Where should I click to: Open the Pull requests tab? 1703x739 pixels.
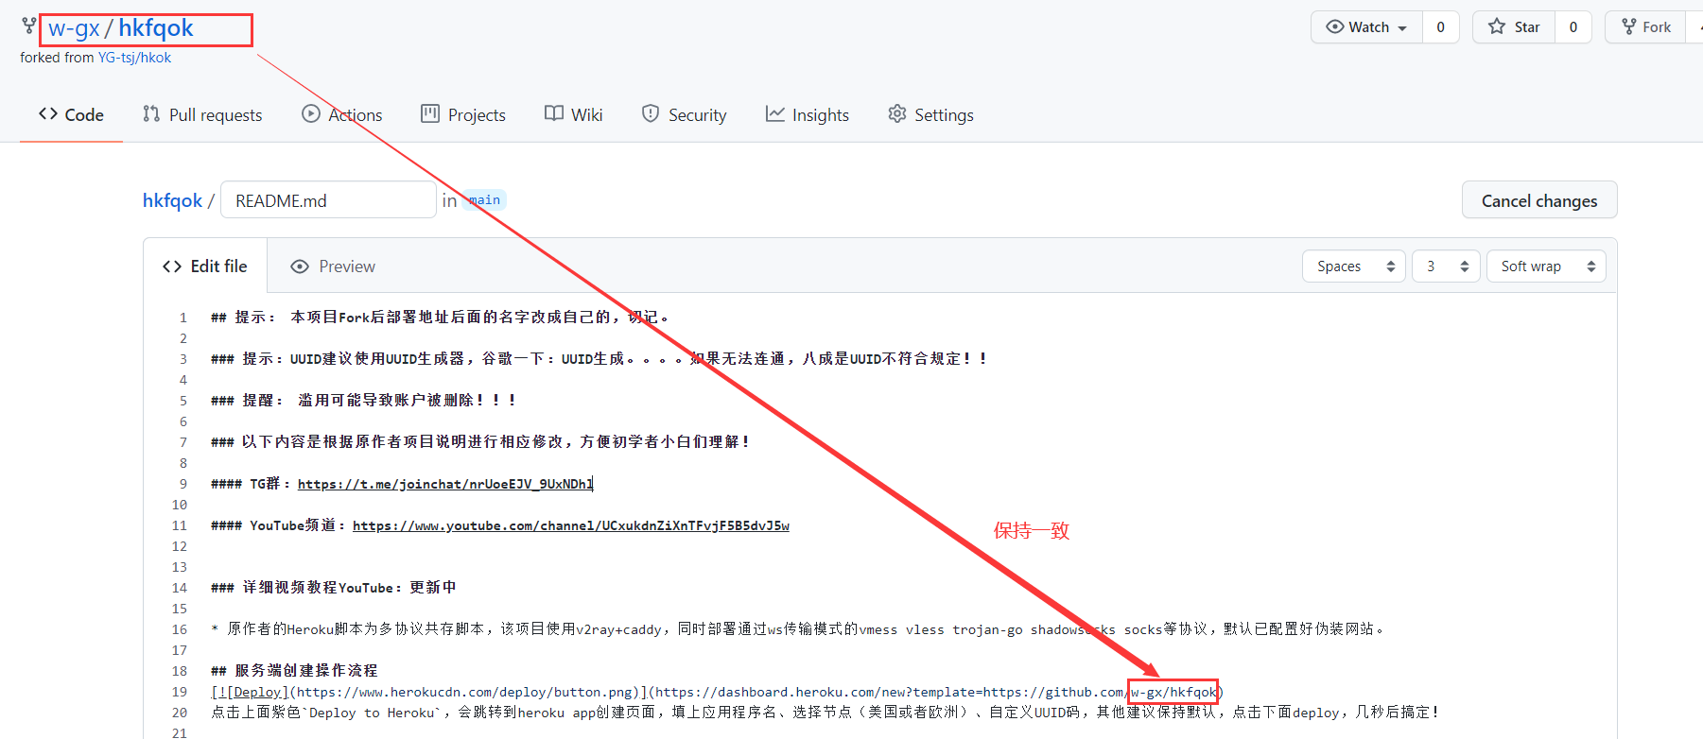point(202,114)
